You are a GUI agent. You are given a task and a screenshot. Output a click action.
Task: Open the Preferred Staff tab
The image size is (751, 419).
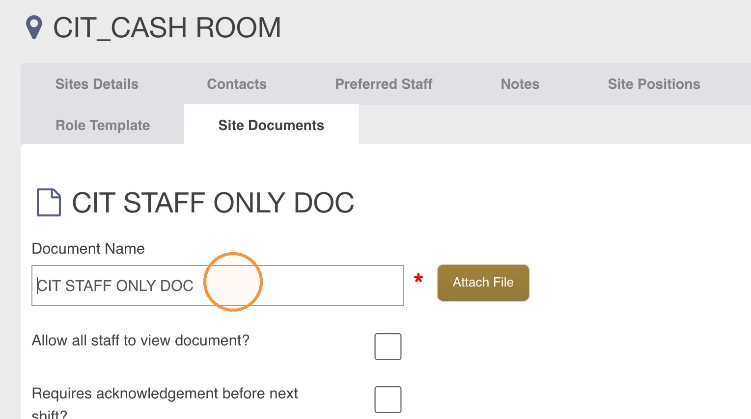coord(384,84)
